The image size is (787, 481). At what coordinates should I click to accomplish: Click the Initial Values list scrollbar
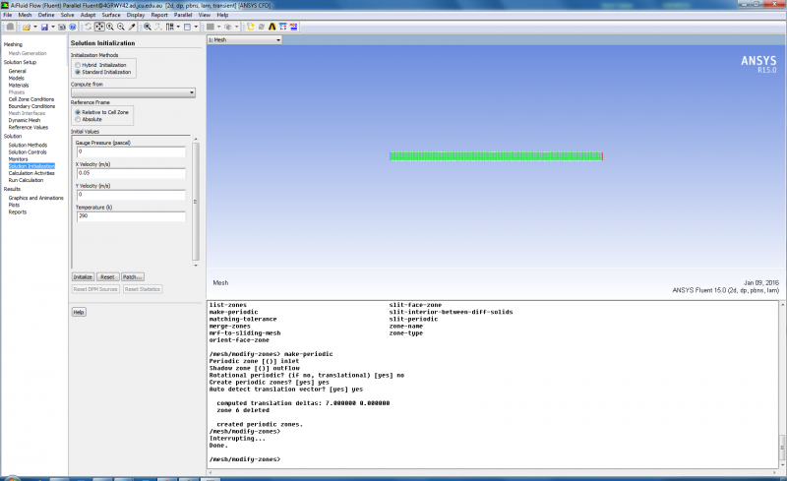click(196, 202)
